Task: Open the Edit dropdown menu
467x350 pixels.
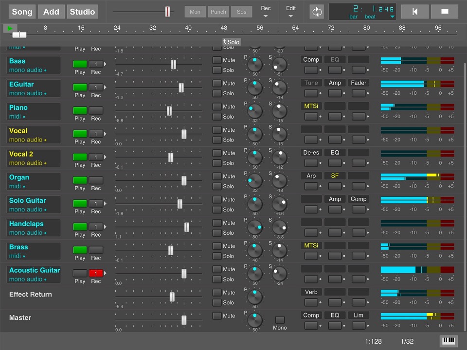Action: pyautogui.click(x=291, y=12)
